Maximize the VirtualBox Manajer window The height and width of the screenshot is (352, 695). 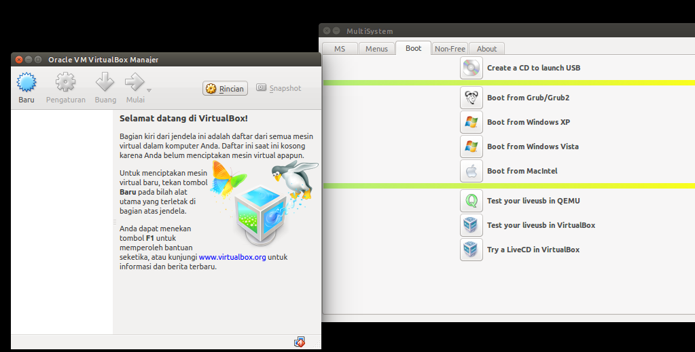pyautogui.click(x=38, y=59)
